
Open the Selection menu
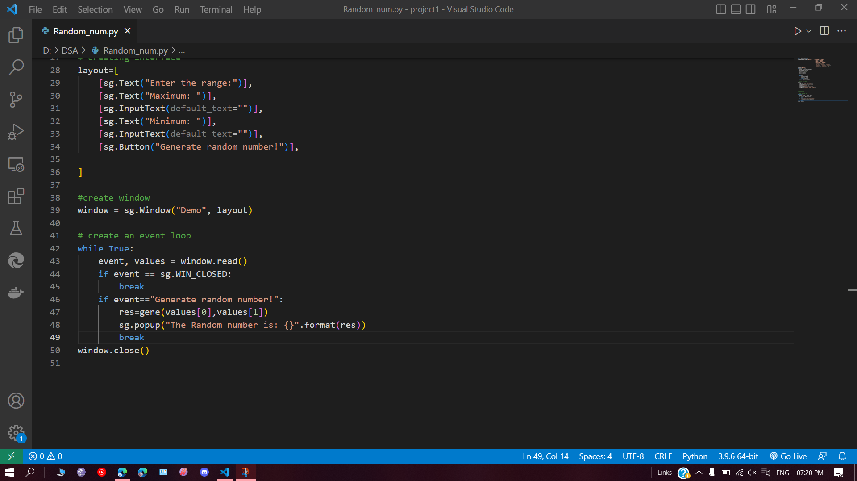[x=95, y=9]
